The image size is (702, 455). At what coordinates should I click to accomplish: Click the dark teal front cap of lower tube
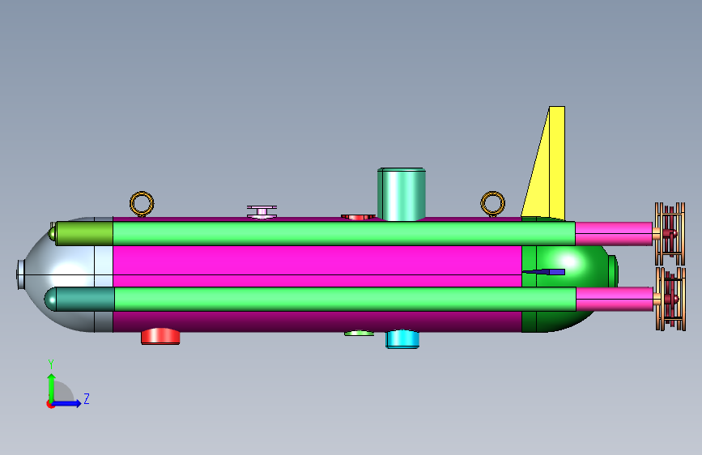coord(81,300)
